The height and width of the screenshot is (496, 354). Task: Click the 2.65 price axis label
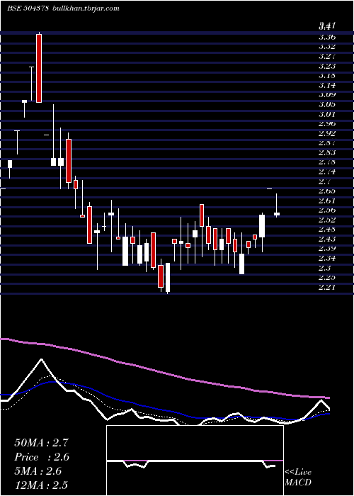(327, 191)
